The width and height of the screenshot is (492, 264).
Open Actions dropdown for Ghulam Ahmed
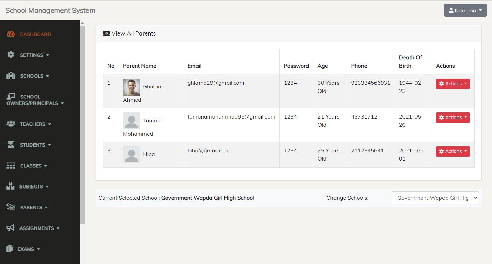(453, 84)
